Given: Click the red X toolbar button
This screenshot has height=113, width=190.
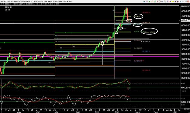Looking at the screenshot, I should 188,2.
